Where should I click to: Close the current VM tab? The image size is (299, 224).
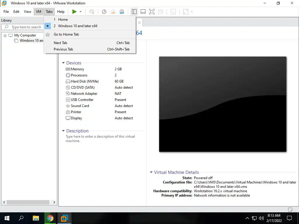139,23
